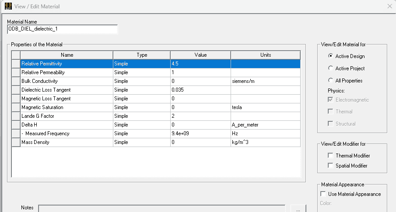Image resolution: width=396 pixels, height=212 pixels.
Task: Open Type cell for Relative Permeability
Action: tap(141, 72)
